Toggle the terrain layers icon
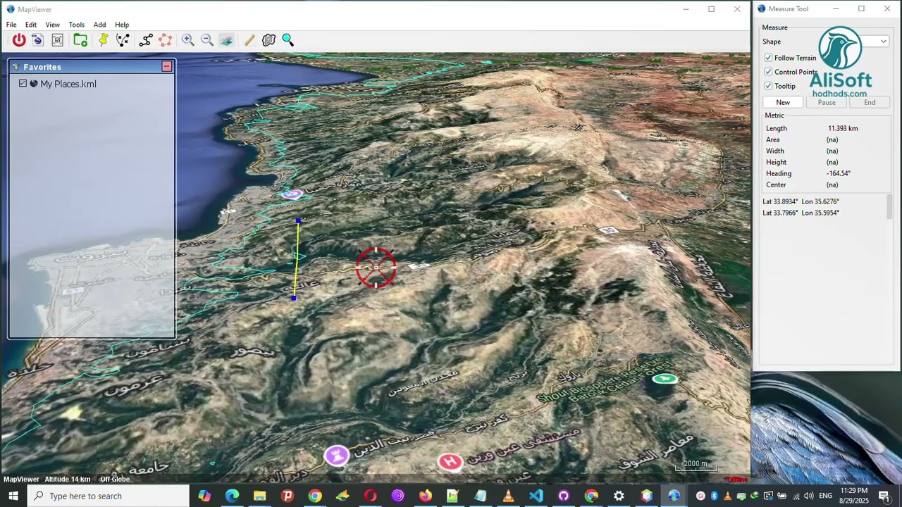 click(x=226, y=40)
